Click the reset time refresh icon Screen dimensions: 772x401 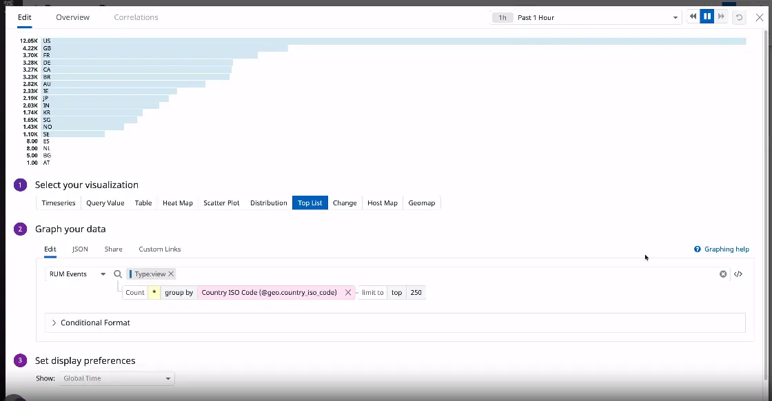pos(740,17)
